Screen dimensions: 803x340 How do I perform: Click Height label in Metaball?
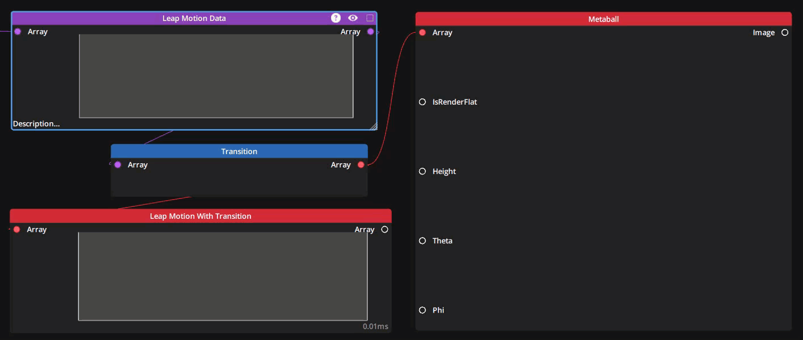pos(444,172)
